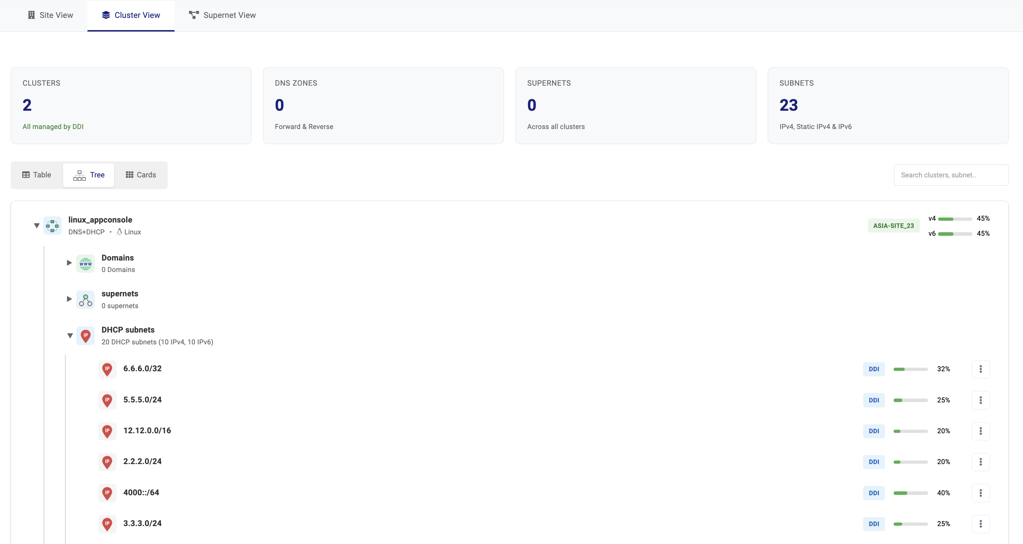Click the Domains globe icon
Screen dimensions: 1023x544
(86, 263)
